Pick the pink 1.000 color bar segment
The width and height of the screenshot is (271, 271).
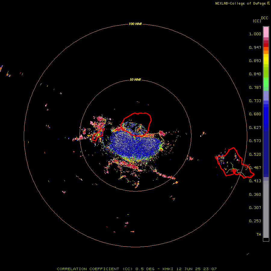click(x=266, y=32)
